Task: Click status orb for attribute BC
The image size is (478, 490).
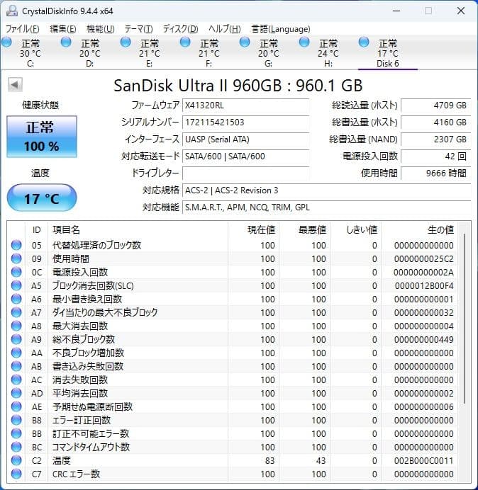Action: pyautogui.click(x=16, y=447)
